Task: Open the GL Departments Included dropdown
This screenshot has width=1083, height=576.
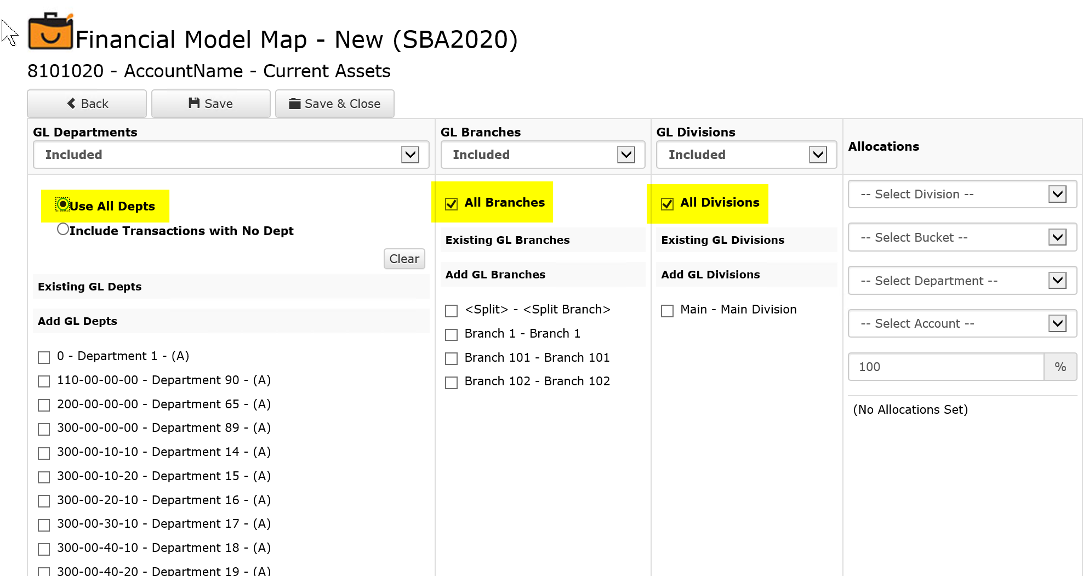Action: [x=231, y=155]
